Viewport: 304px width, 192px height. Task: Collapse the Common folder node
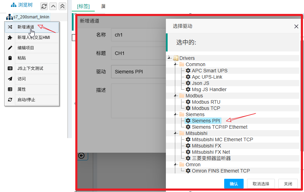(x=176, y=64)
